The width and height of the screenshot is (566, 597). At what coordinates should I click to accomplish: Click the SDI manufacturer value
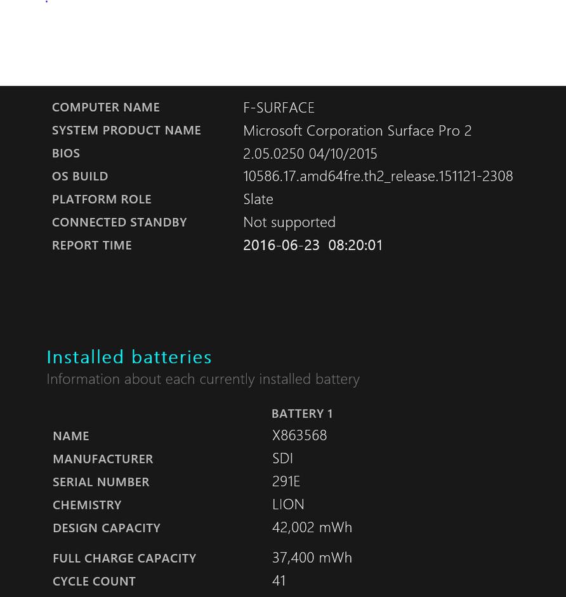[282, 459]
